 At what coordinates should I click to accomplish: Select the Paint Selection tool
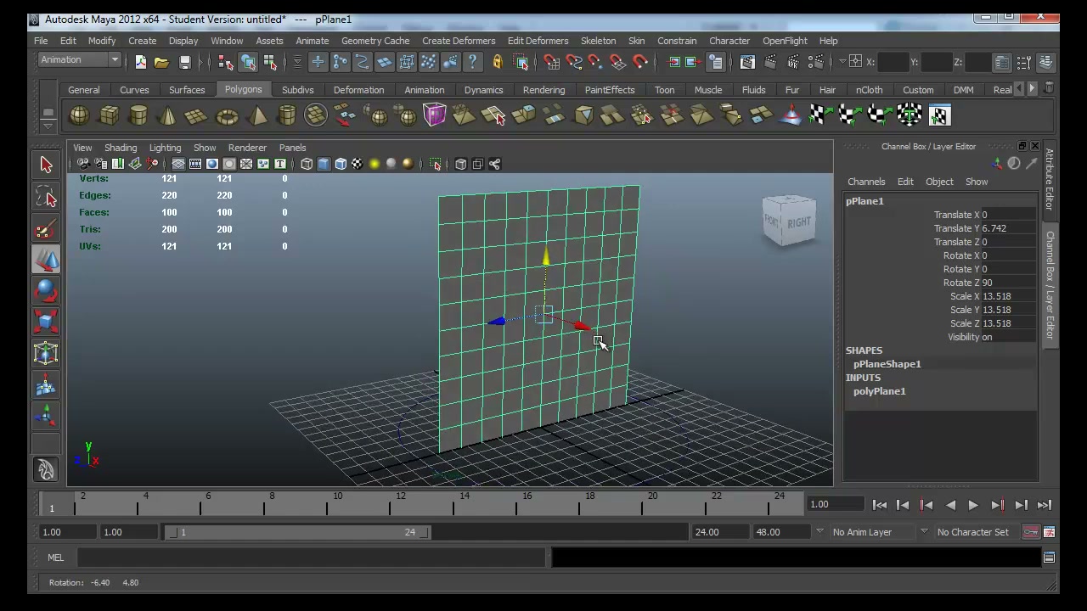46,229
